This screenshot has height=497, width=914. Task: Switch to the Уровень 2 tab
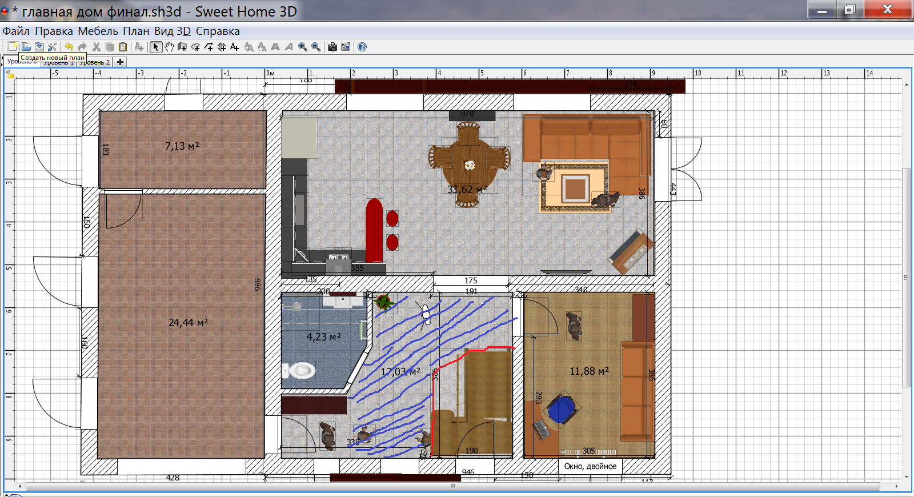94,62
